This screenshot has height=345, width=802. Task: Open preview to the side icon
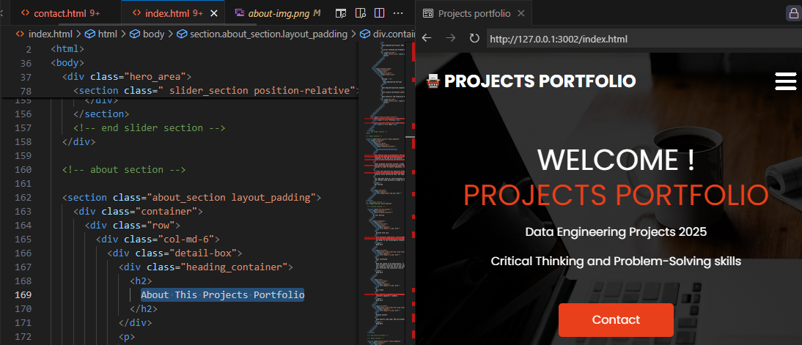coord(361,12)
